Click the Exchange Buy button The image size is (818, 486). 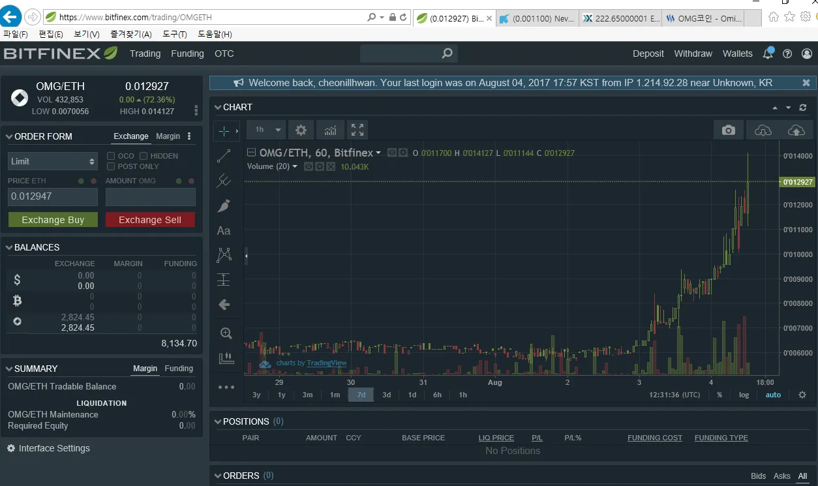point(53,220)
